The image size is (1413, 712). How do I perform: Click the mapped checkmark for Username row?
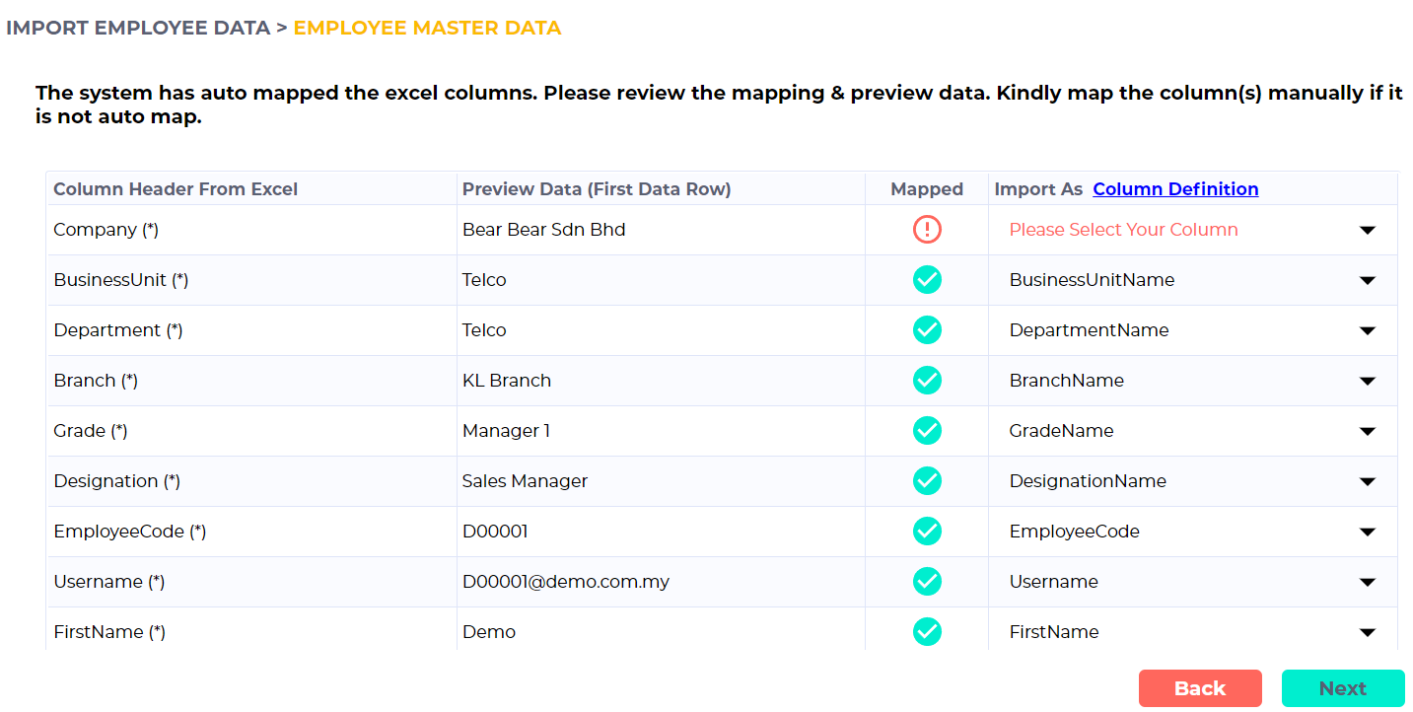[x=927, y=582]
